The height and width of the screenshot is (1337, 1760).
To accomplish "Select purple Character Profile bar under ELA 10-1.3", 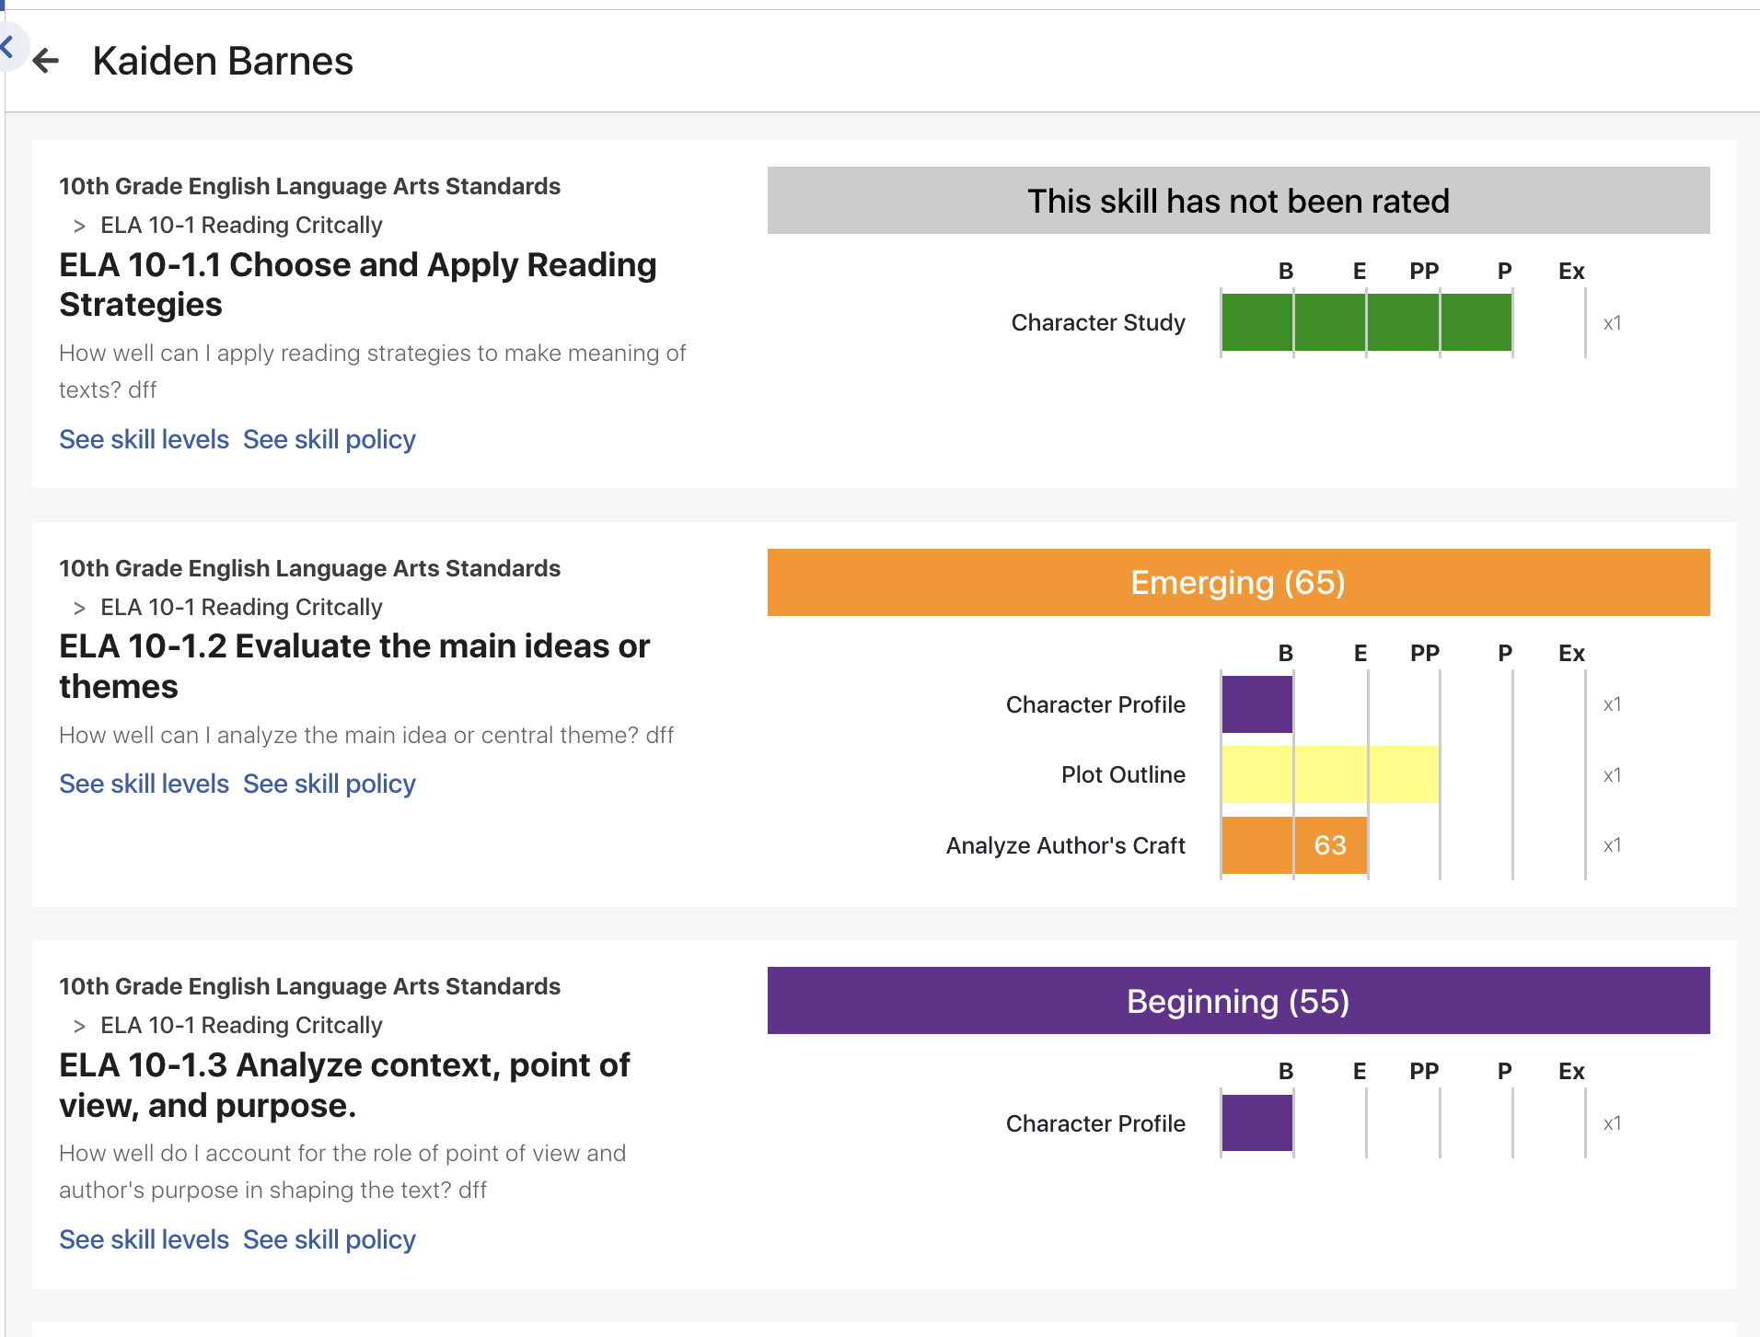I will (1256, 1123).
